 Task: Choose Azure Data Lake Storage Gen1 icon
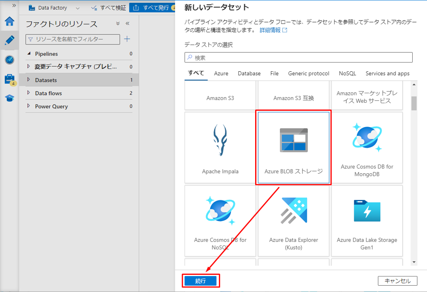point(367,211)
